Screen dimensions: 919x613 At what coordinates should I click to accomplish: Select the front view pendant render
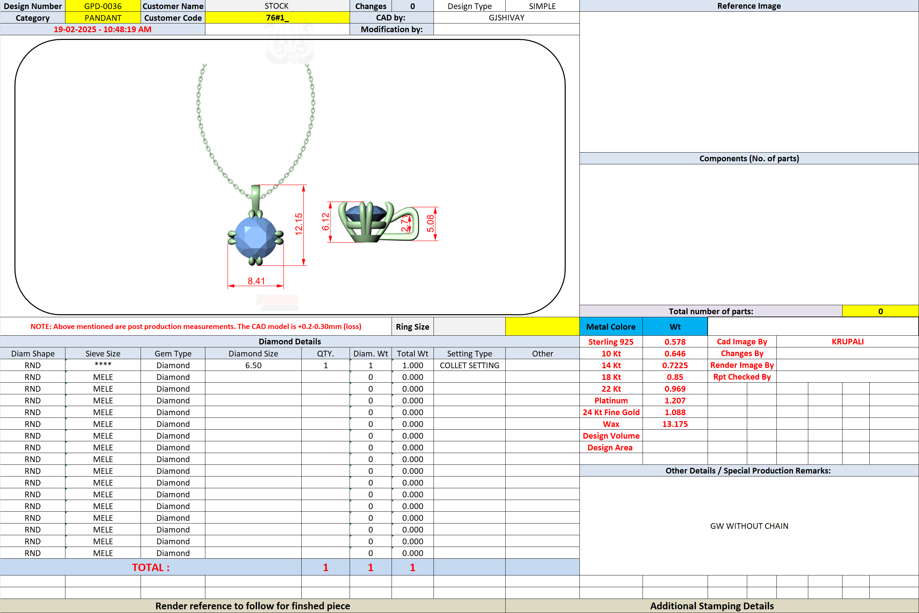coord(255,225)
